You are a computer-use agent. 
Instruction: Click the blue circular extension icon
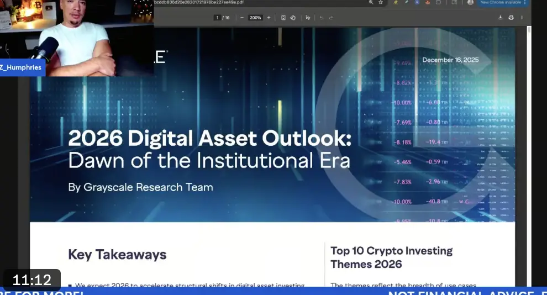tap(417, 2)
